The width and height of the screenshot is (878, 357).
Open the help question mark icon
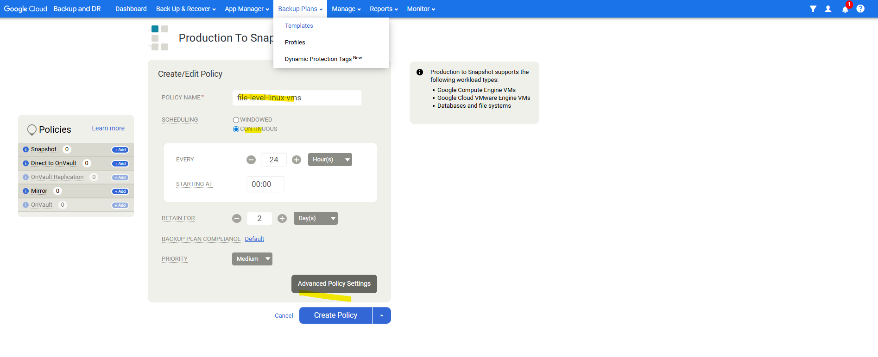pos(860,9)
